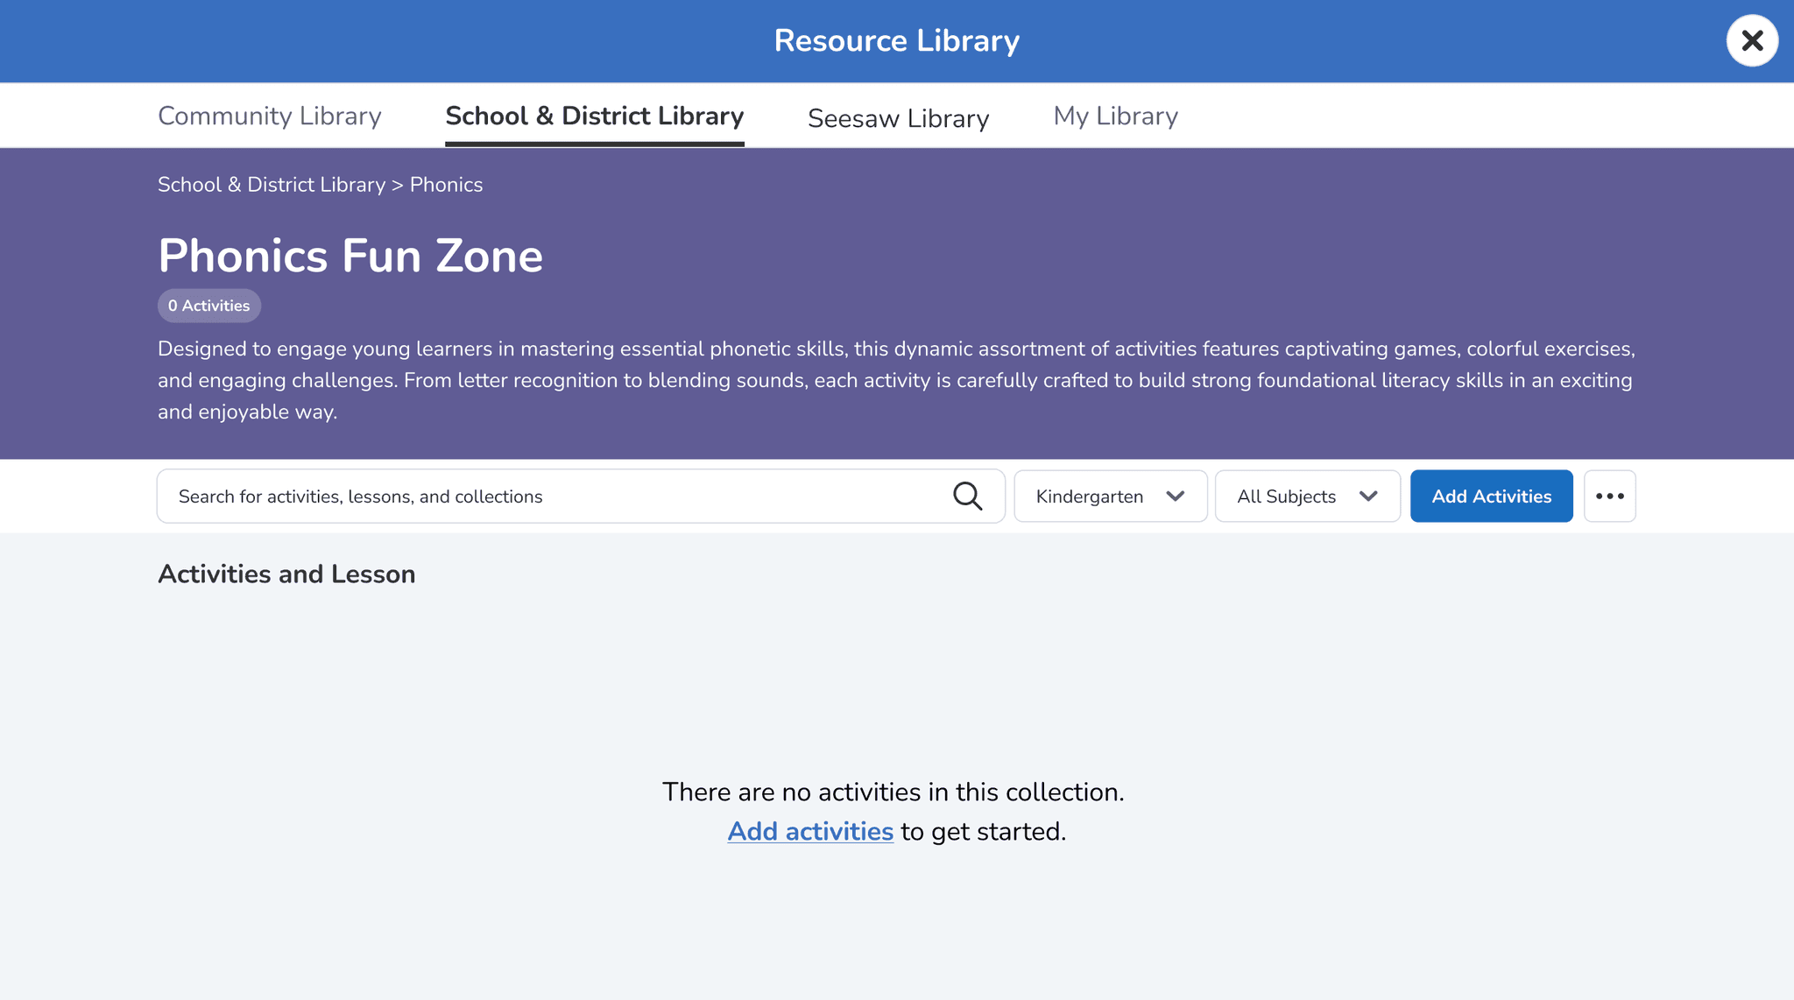Screen dimensions: 1794x1000
Task: Click the Kindergarten dropdown chevron arrow
Action: tap(1176, 496)
